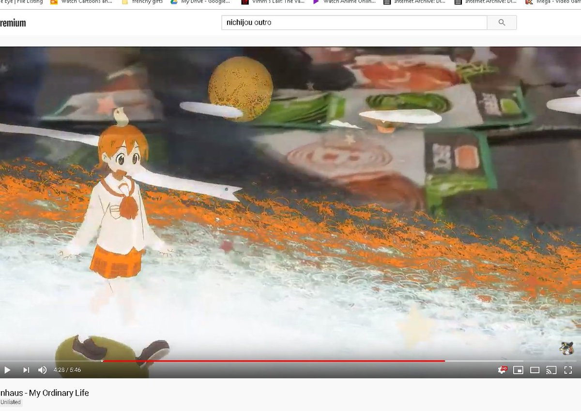The image size is (581, 411).
Task: Switch to theater mode
Action: 535,370
